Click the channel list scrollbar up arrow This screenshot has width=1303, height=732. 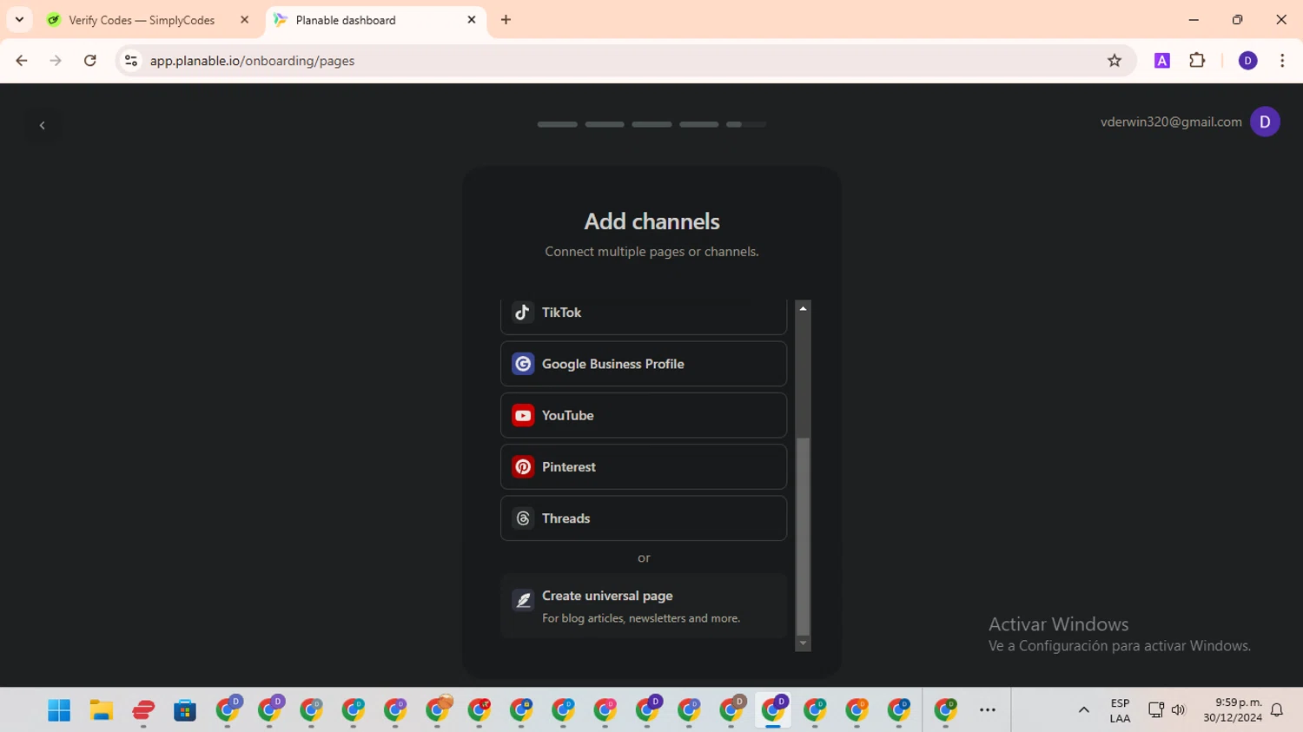(803, 308)
